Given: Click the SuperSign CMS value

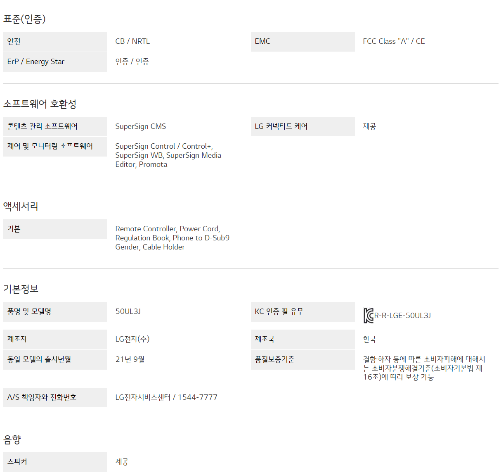Looking at the screenshot, I should [x=141, y=126].
